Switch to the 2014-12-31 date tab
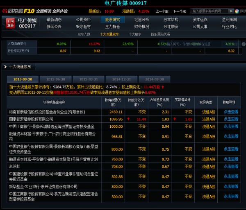 [122, 79]
